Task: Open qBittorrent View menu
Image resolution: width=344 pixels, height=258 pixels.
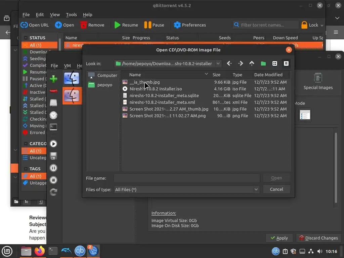Action: [55, 14]
